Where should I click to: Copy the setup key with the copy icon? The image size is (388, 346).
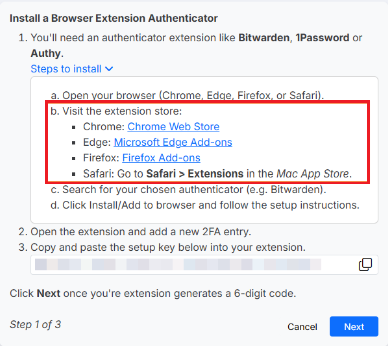coord(365,264)
